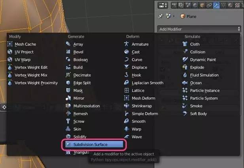244x168 pixels.
Task: Switch to the Scene properties tab
Action: coord(188,5)
